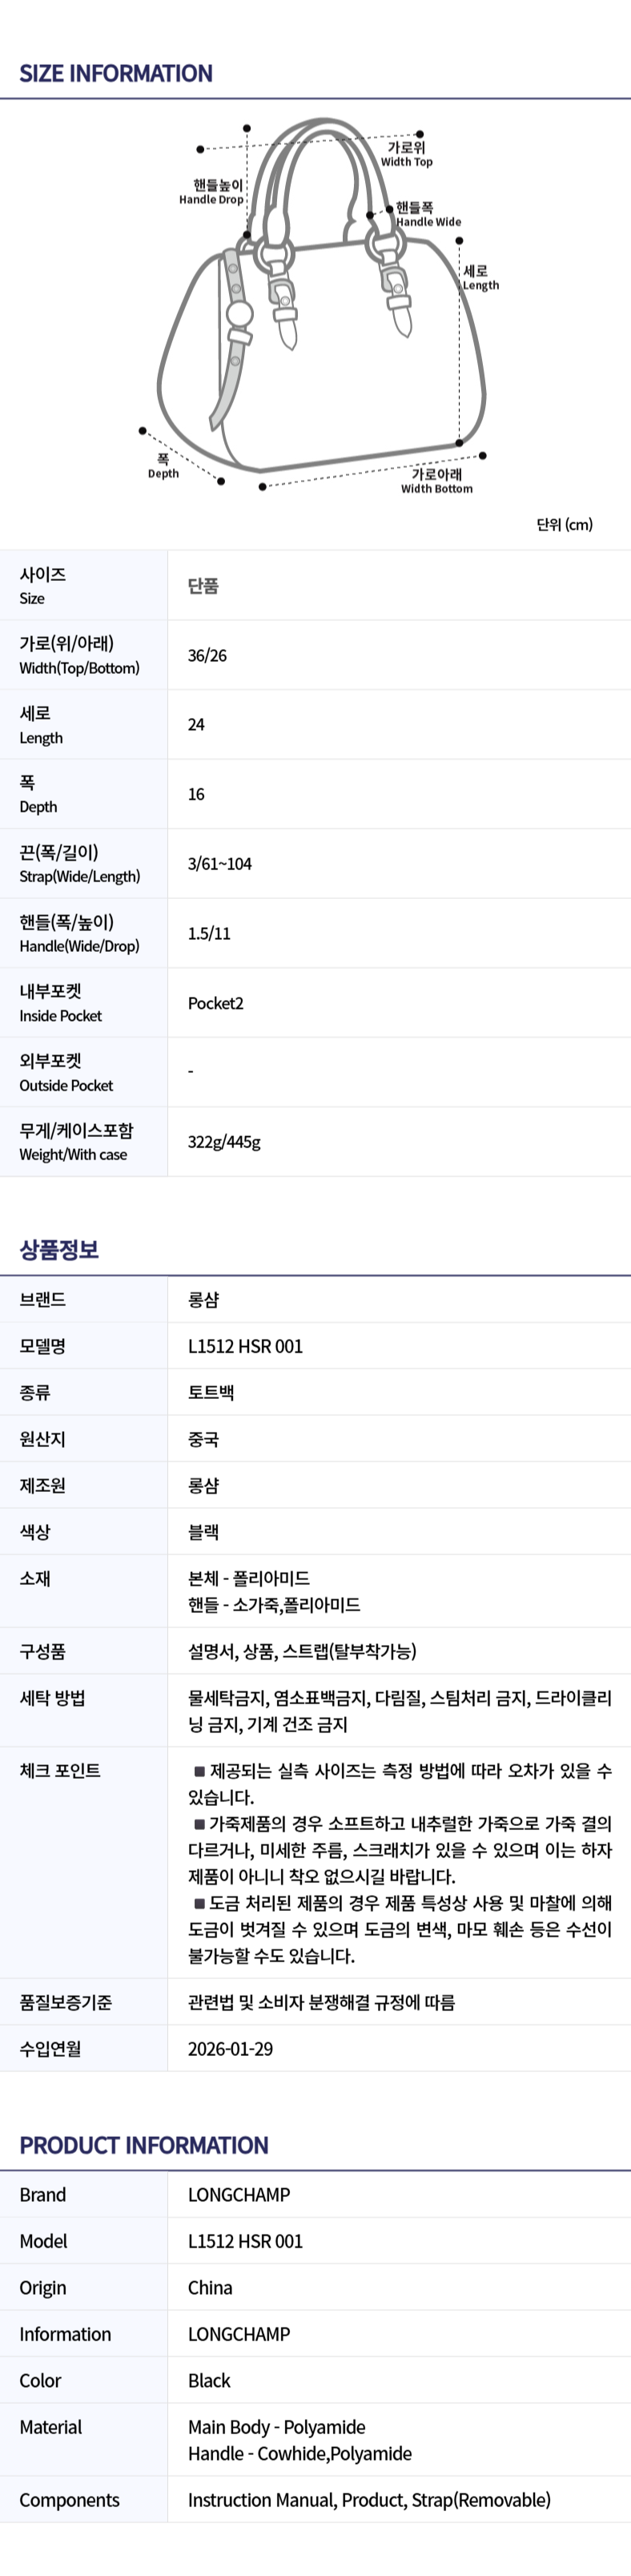Viewport: 631px width, 2576px height.
Task: Select the import date 2026-01-29
Action: 230,2049
